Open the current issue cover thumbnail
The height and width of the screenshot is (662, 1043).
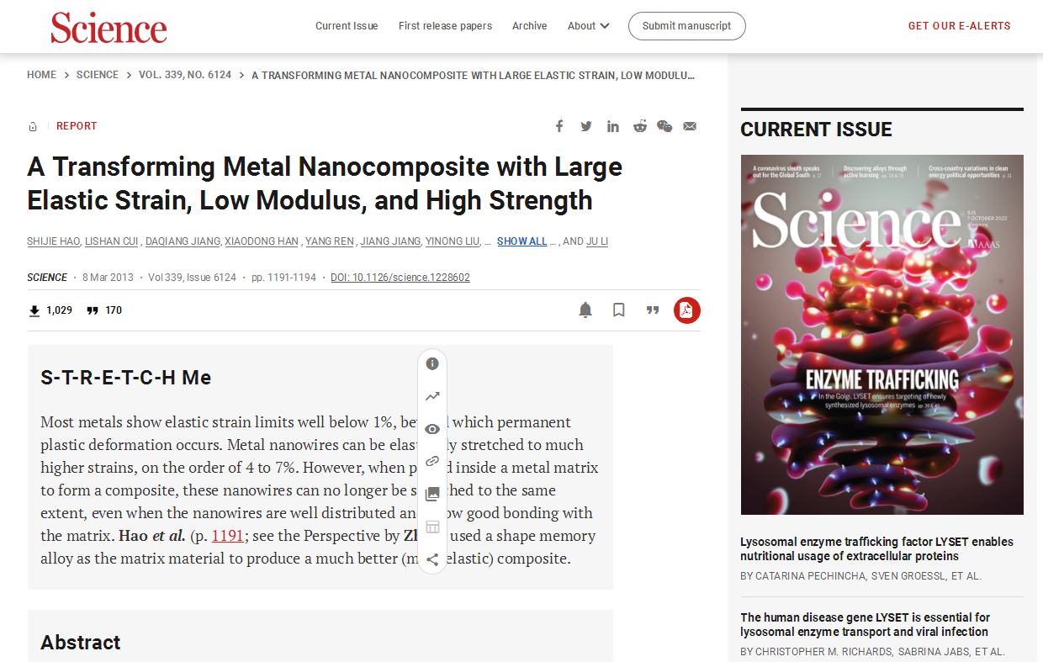click(x=882, y=334)
